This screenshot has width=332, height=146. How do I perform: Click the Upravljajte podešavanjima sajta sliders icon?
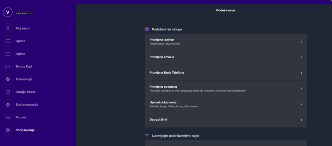coord(147,136)
